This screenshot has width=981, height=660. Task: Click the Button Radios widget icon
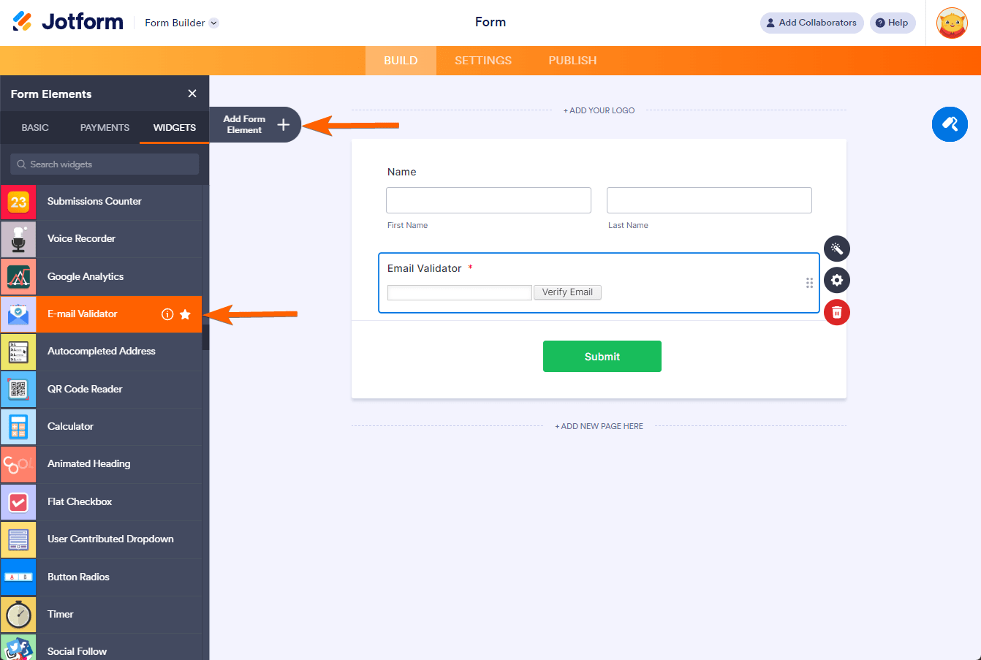pyautogui.click(x=18, y=577)
